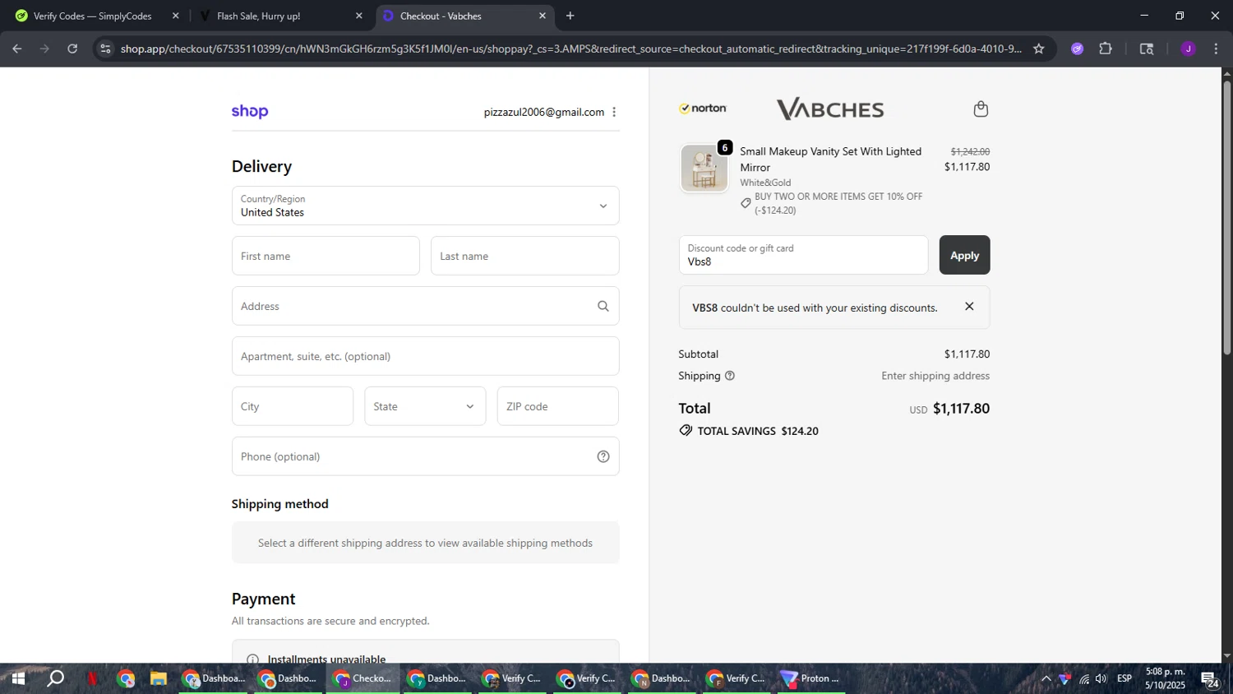Go back using the browser back arrow

(x=17, y=49)
